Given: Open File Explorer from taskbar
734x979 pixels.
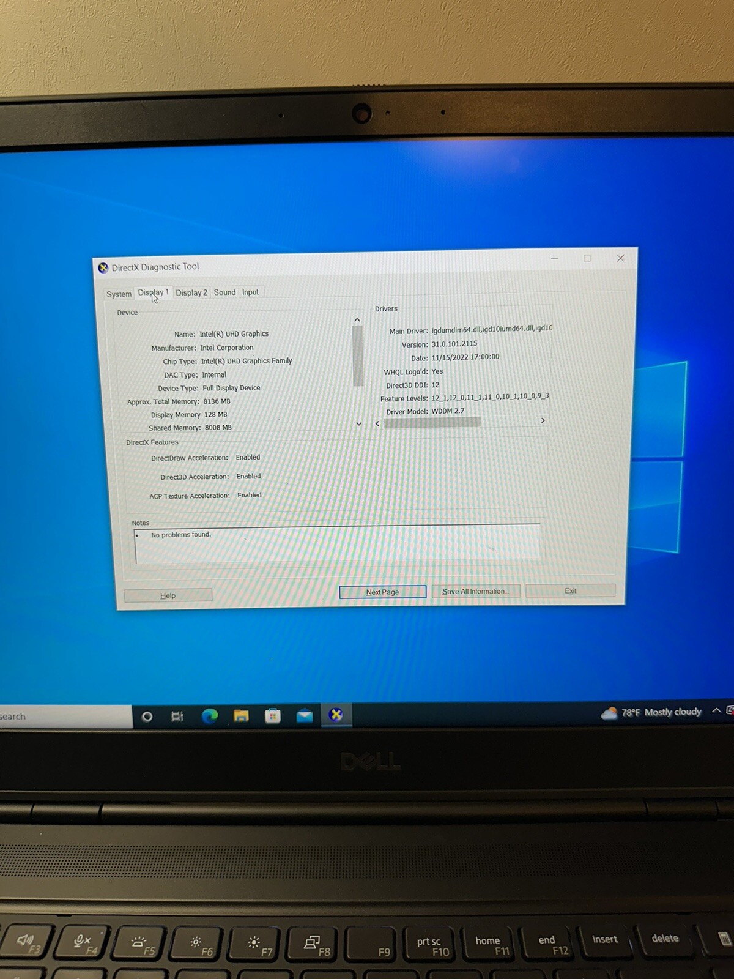Looking at the screenshot, I should click(x=242, y=715).
